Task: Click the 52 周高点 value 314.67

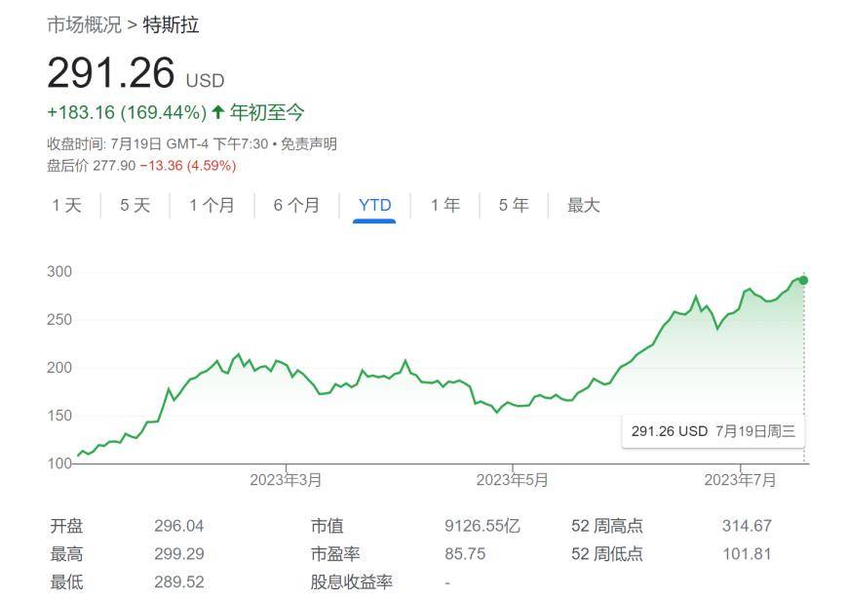Action: pos(746,526)
